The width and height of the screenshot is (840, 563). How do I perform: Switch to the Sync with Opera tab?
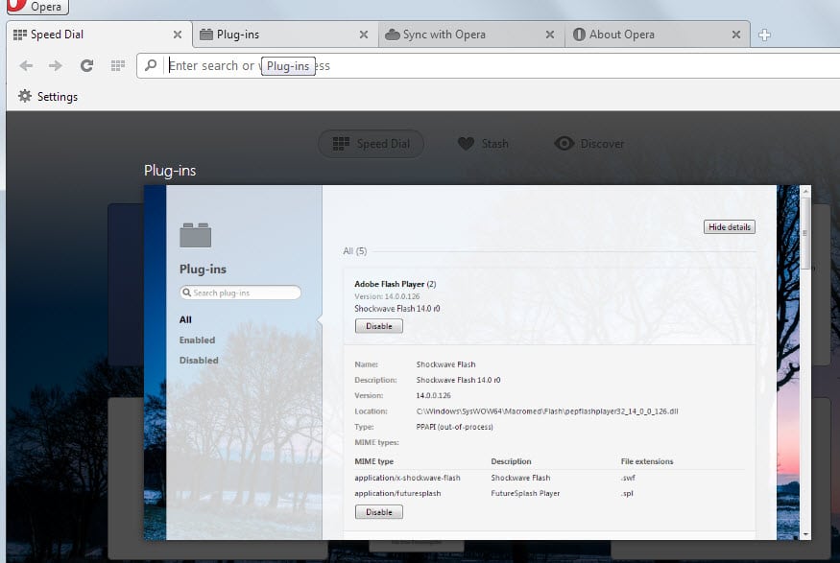point(471,35)
